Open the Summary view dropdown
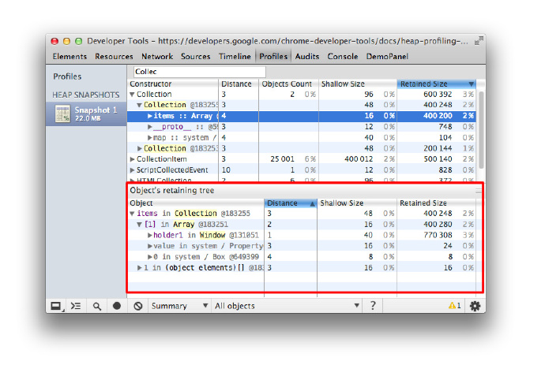This screenshot has height=365, width=545. pyautogui.click(x=179, y=306)
